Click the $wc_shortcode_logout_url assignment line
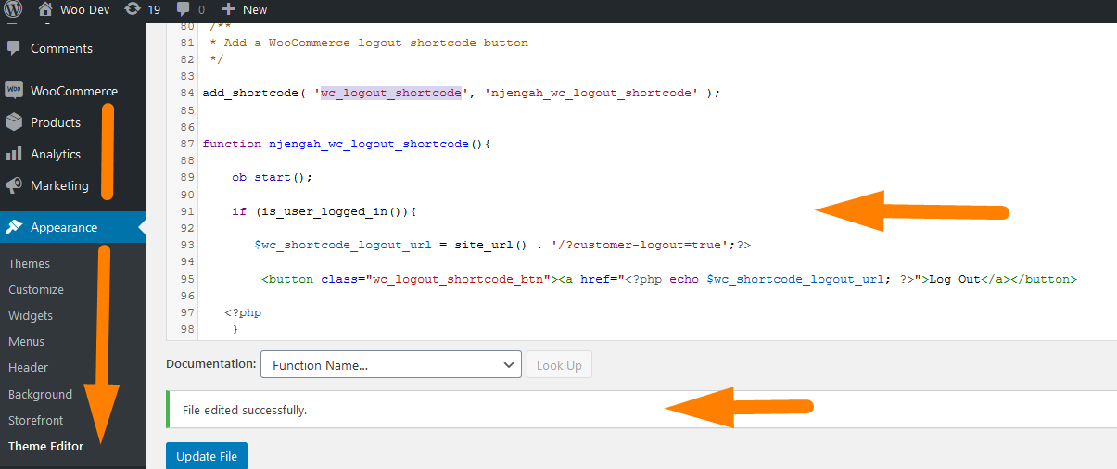This screenshot has height=469, width=1117. click(x=502, y=245)
